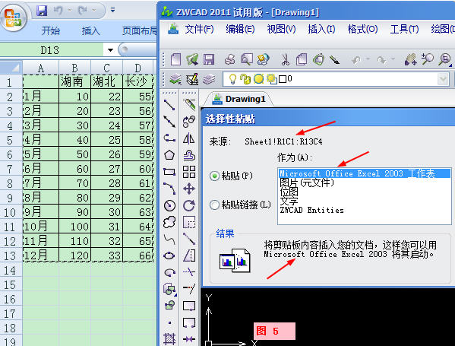Image resolution: width=455 pixels, height=346 pixels.
Task: Select the Move modify tool
Action: coord(189,189)
